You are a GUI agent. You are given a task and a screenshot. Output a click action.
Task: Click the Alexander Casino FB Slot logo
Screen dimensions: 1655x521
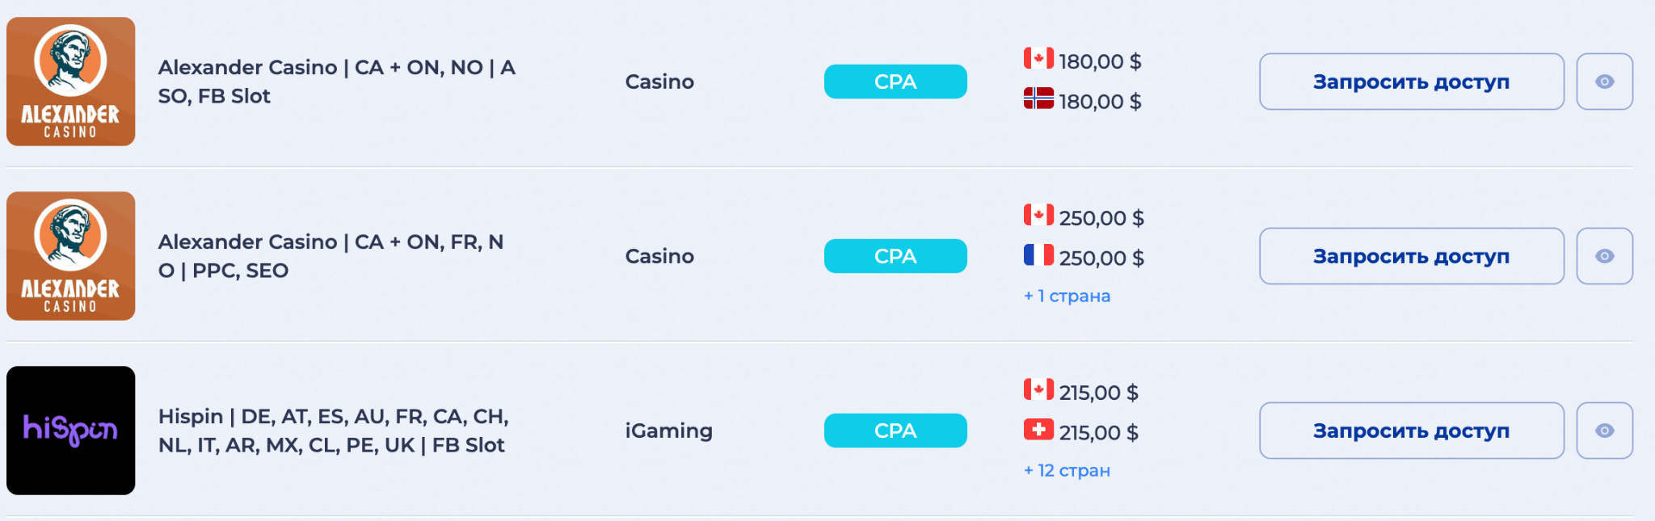click(70, 82)
